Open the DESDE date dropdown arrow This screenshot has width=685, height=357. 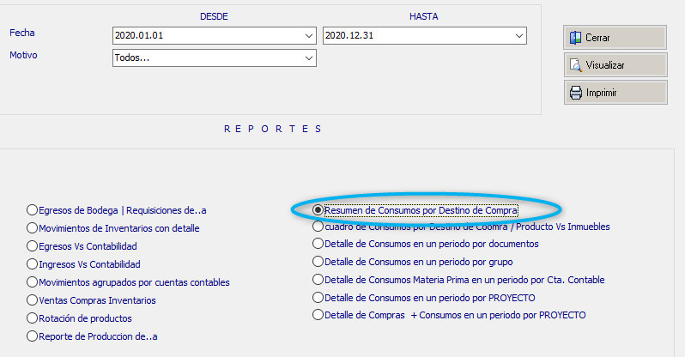[309, 36]
